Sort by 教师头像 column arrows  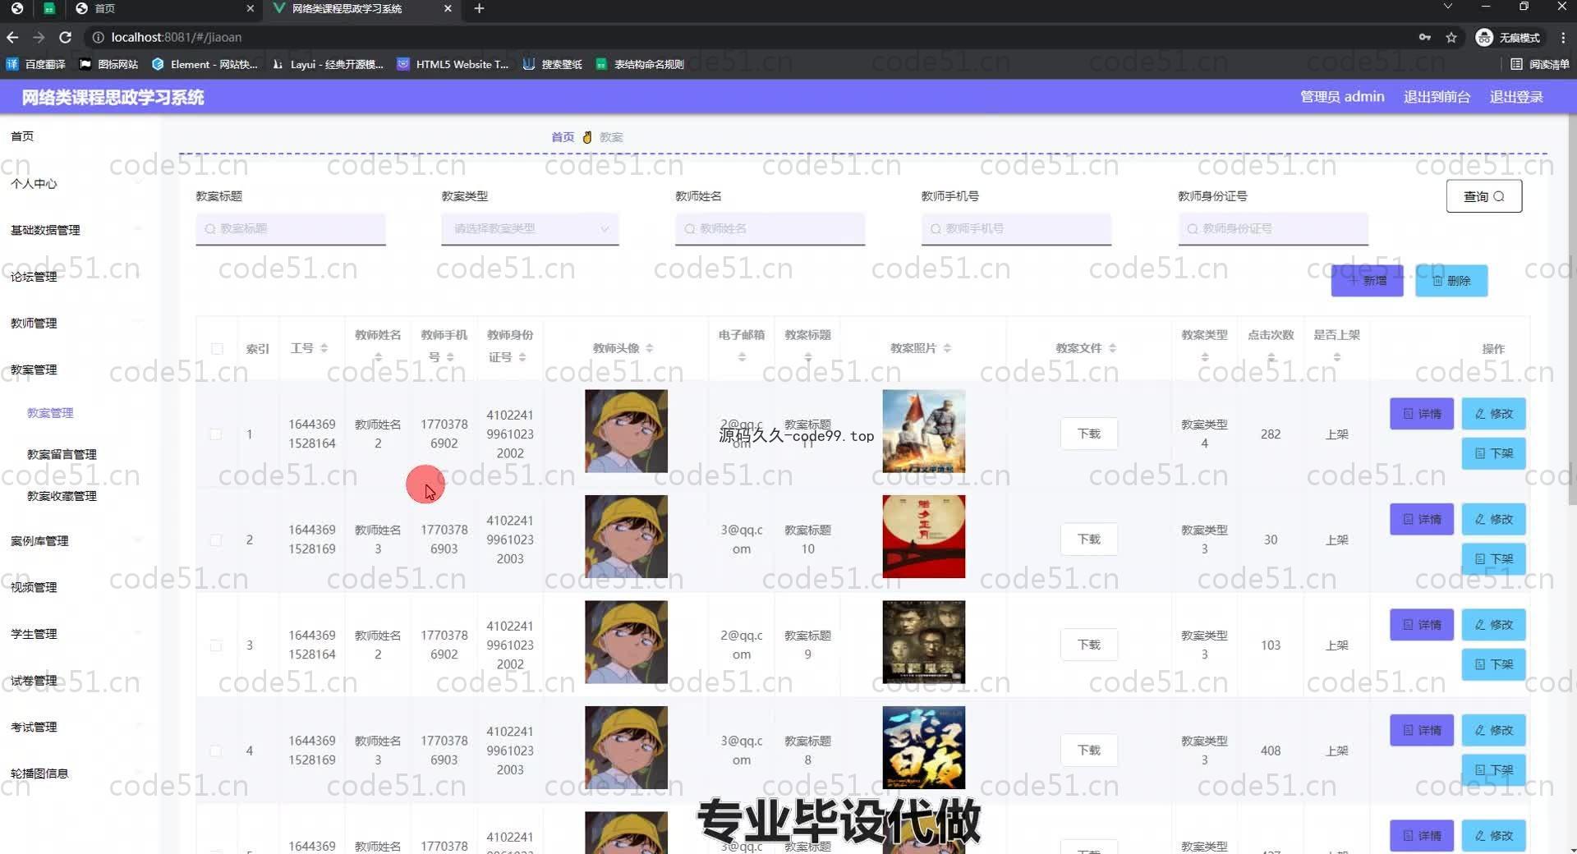coord(650,348)
